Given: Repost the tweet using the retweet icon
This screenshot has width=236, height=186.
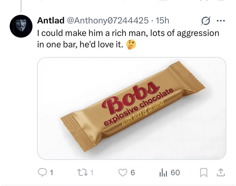Looking at the screenshot, I should pos(82,172).
